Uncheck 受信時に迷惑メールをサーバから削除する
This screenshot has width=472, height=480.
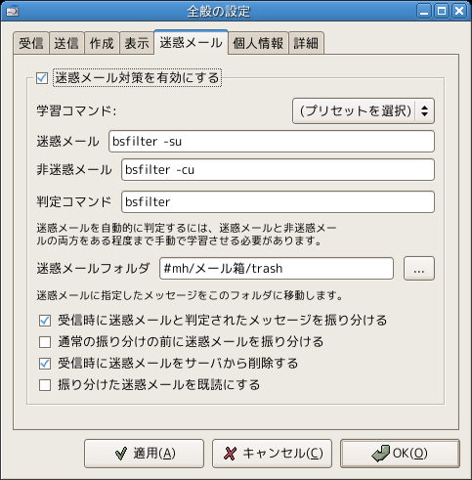[45, 364]
